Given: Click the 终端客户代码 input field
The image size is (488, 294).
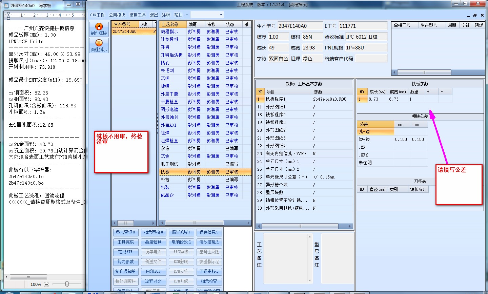Looking at the screenshot, I should tap(371, 59).
